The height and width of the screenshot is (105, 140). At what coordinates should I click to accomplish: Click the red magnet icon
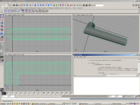click(x=71, y=5)
